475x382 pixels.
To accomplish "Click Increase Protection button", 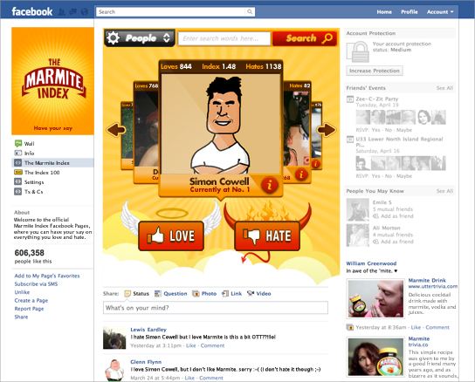I will pos(375,71).
